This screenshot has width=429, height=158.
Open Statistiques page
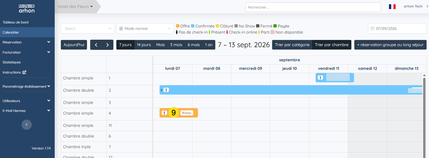[12, 62]
